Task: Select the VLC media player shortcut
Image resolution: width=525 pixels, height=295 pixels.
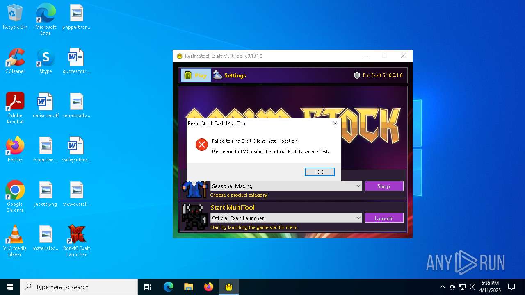Action: [x=15, y=241]
